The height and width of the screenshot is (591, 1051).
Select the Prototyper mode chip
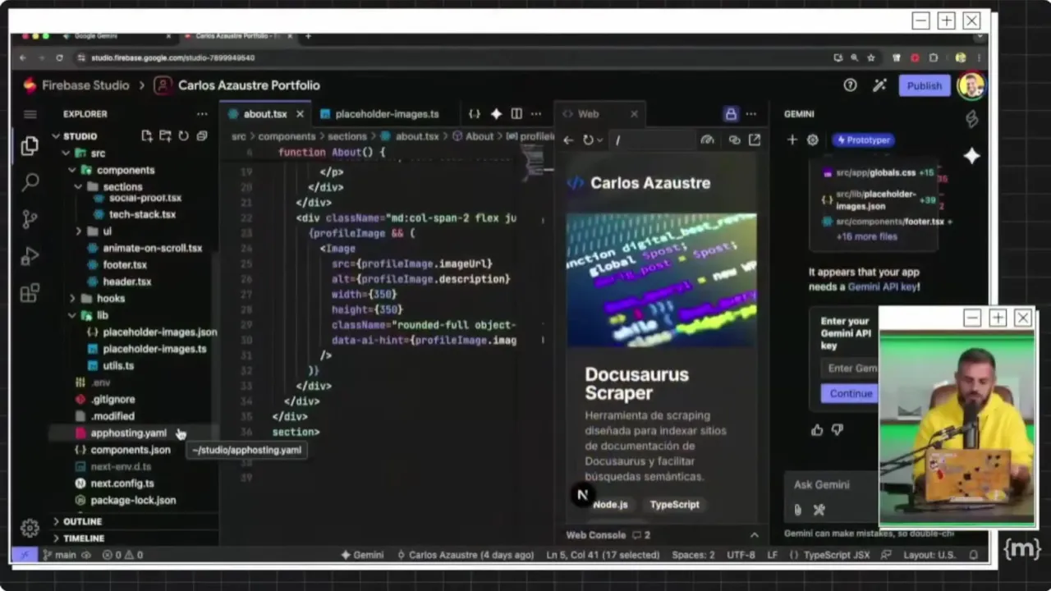pyautogui.click(x=863, y=140)
